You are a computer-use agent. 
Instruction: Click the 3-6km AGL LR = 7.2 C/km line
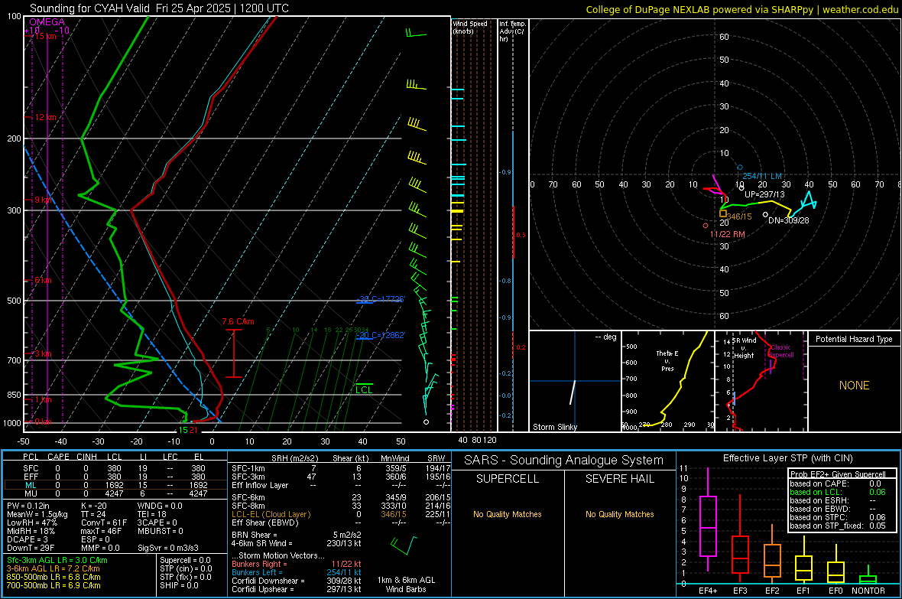coord(53,568)
